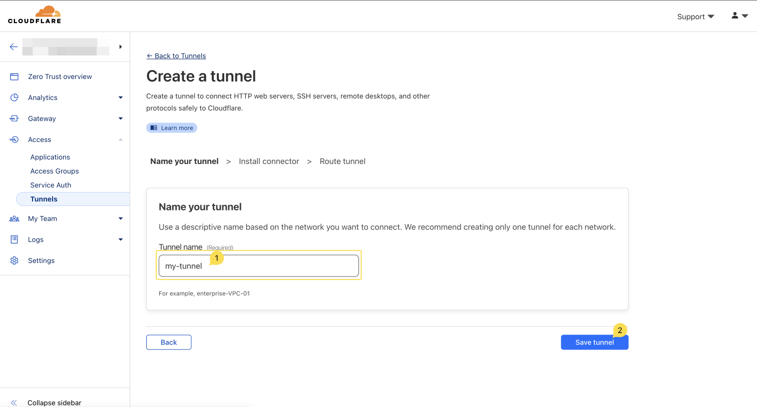Open the Support dropdown

(695, 16)
